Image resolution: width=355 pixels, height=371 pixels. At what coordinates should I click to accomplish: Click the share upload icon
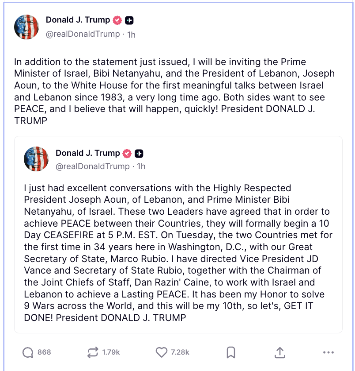click(279, 352)
